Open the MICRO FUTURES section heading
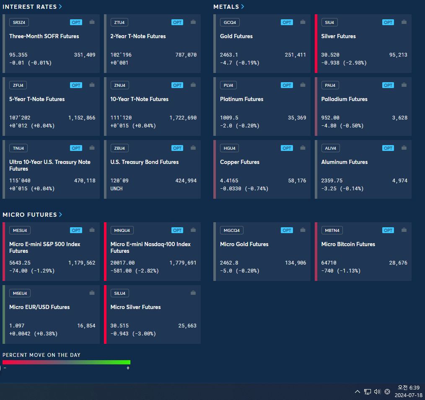This screenshot has height=400, width=425. (x=30, y=215)
